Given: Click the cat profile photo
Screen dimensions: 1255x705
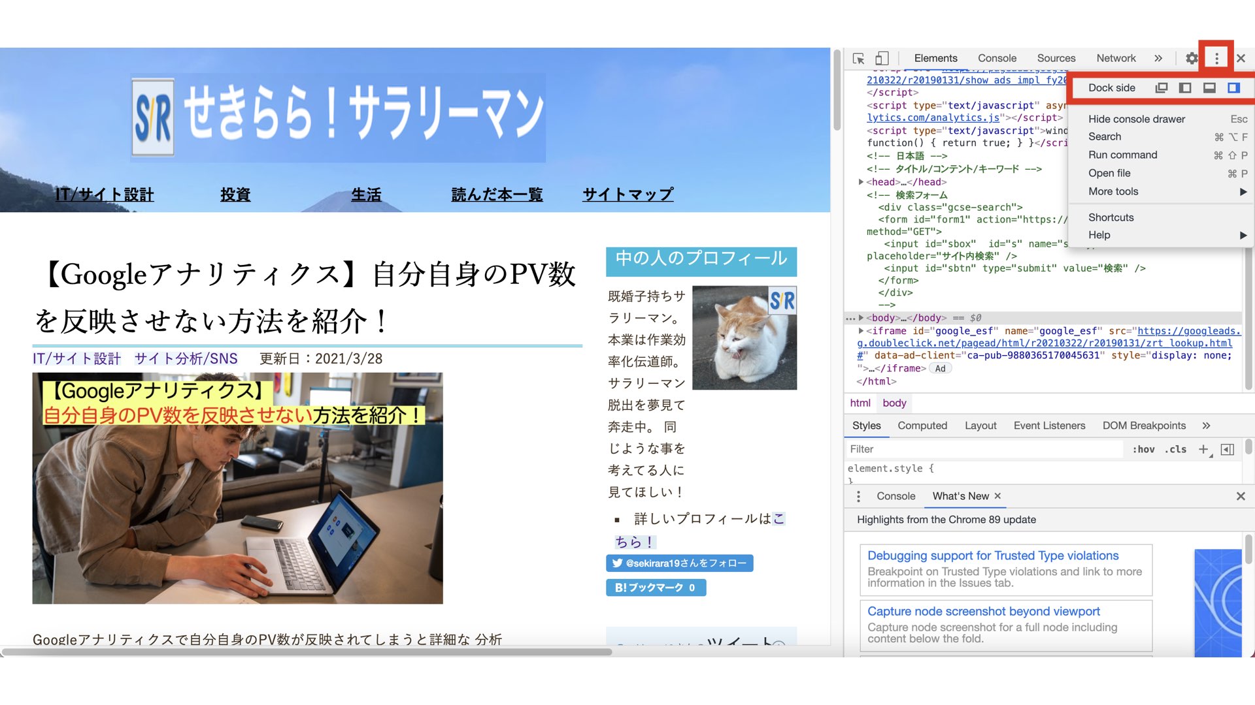Looking at the screenshot, I should click(x=745, y=338).
